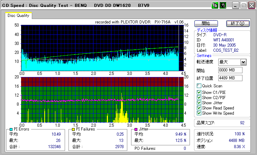Image resolution: width=257 pixels, height=155 pixels.
Task: Click the copy to clipboard icon
Action: 215,6
